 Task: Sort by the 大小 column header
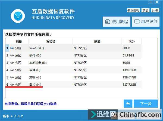click(x=131, y=41)
